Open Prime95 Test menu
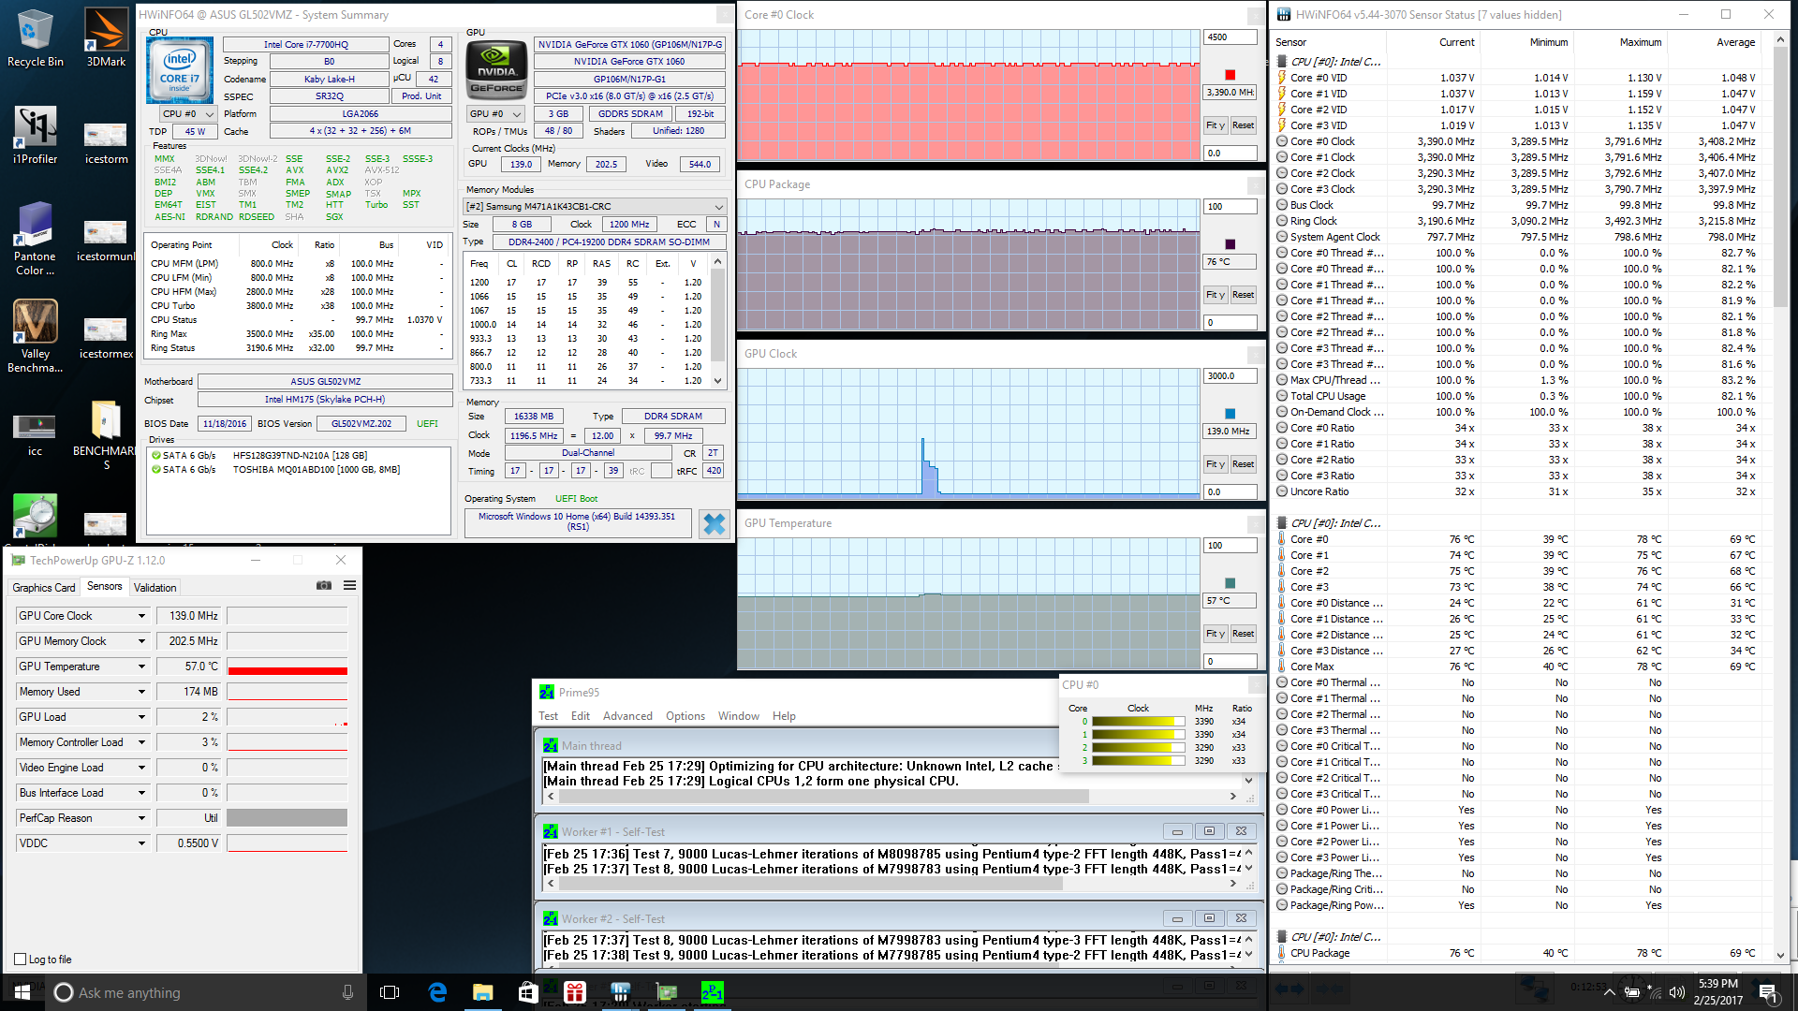This screenshot has width=1798, height=1011. click(548, 716)
